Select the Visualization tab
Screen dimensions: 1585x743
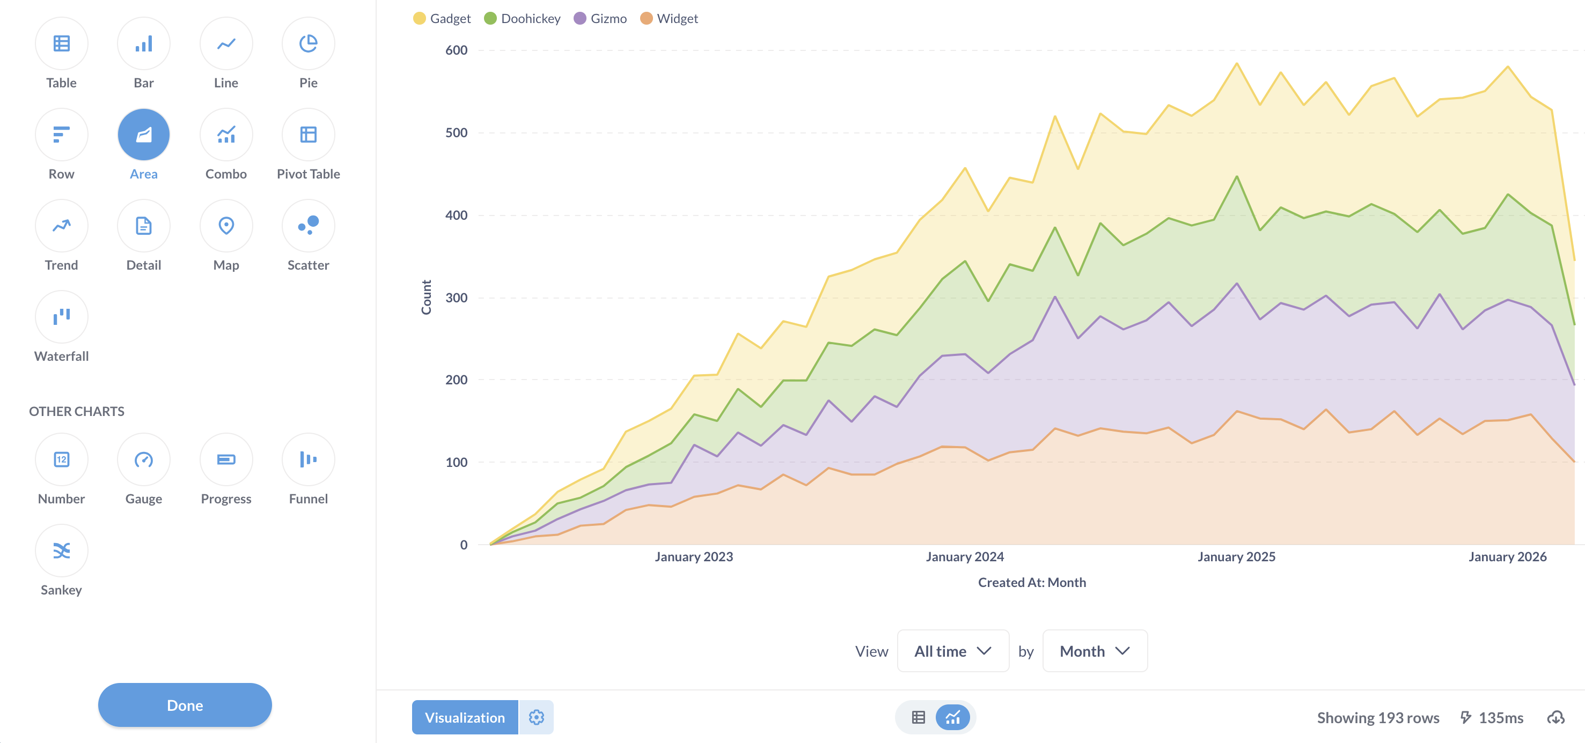(464, 717)
